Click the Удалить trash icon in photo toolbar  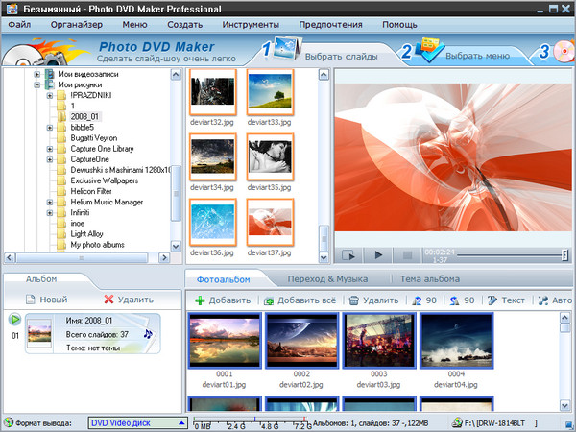click(x=374, y=300)
